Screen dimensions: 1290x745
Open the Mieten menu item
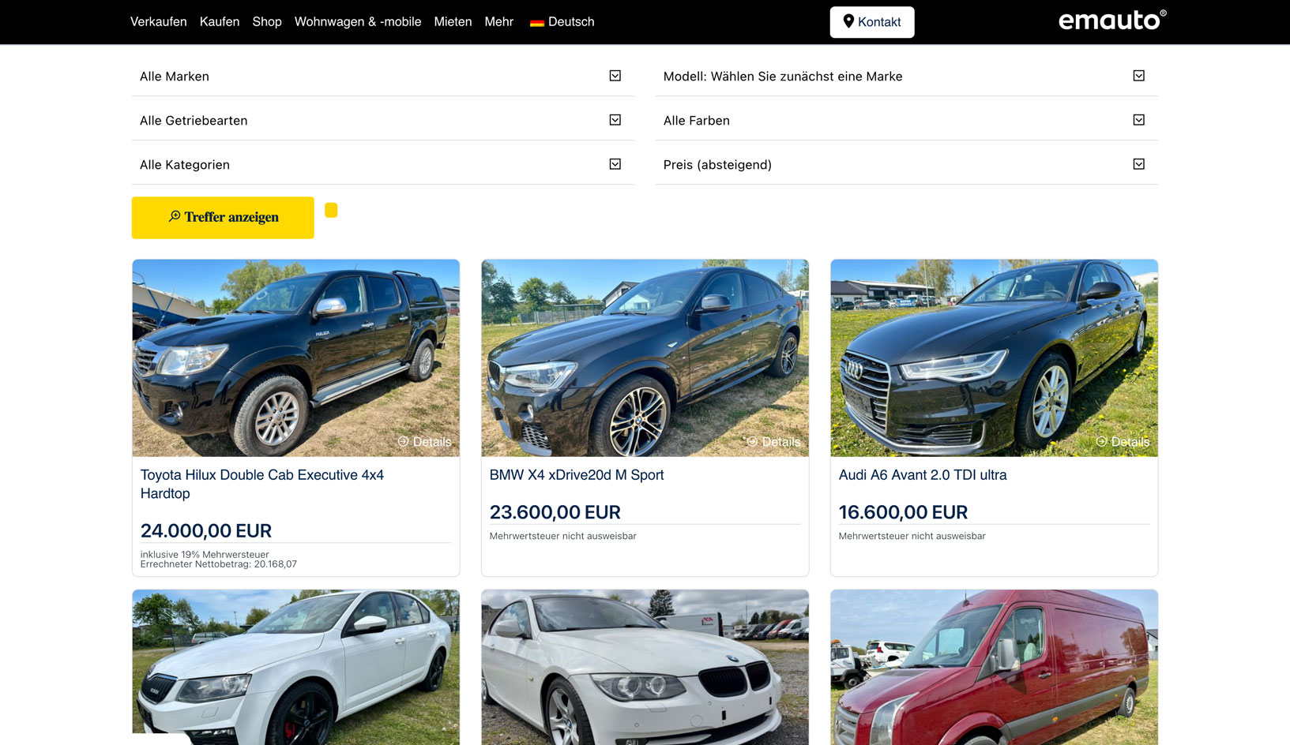point(453,22)
